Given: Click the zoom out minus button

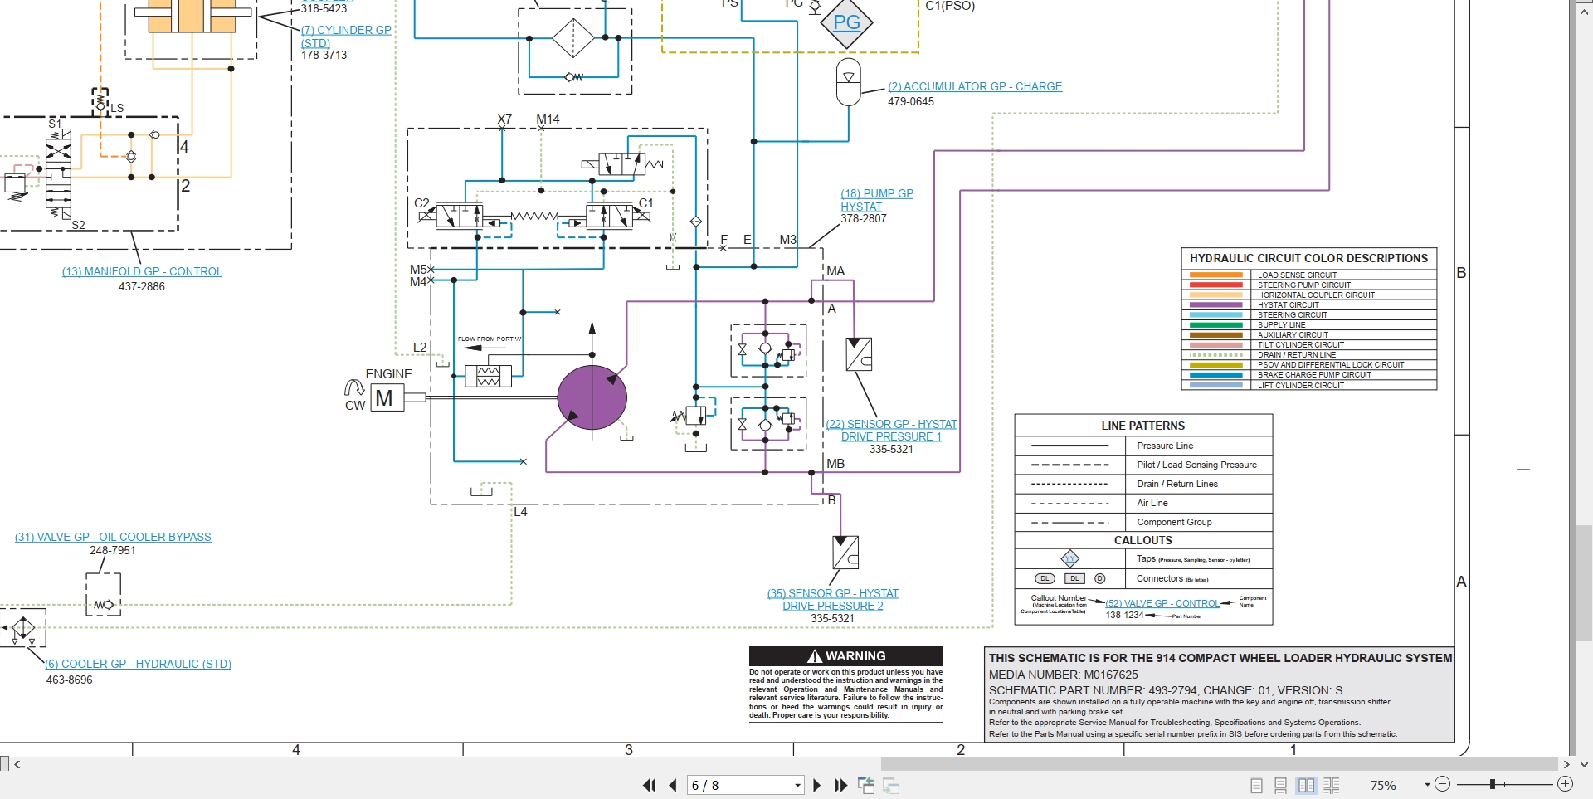Looking at the screenshot, I should tap(1442, 784).
